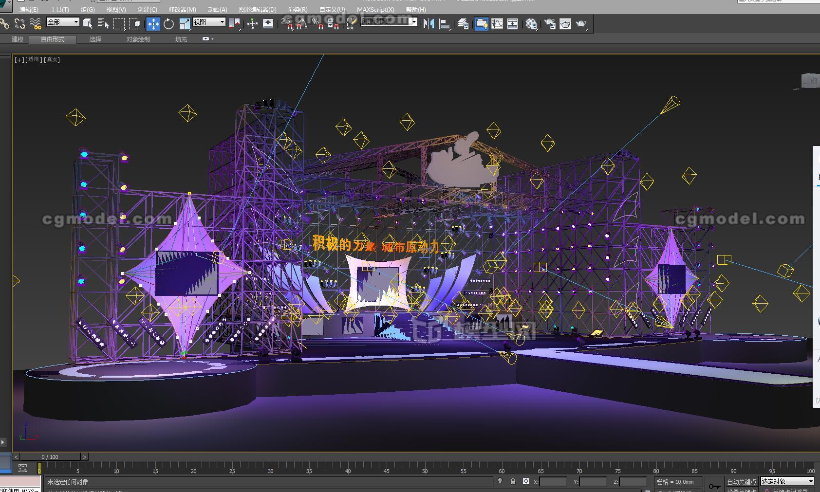Image resolution: width=820 pixels, height=492 pixels.
Task: Click the Use Pivot Point Center icon
Action: 234,23
